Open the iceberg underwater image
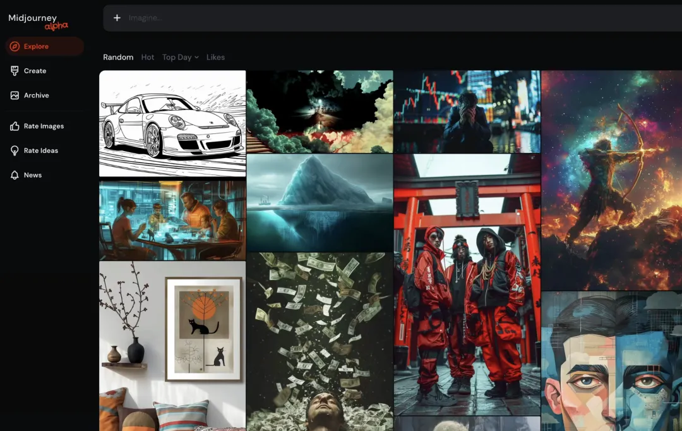 point(320,202)
